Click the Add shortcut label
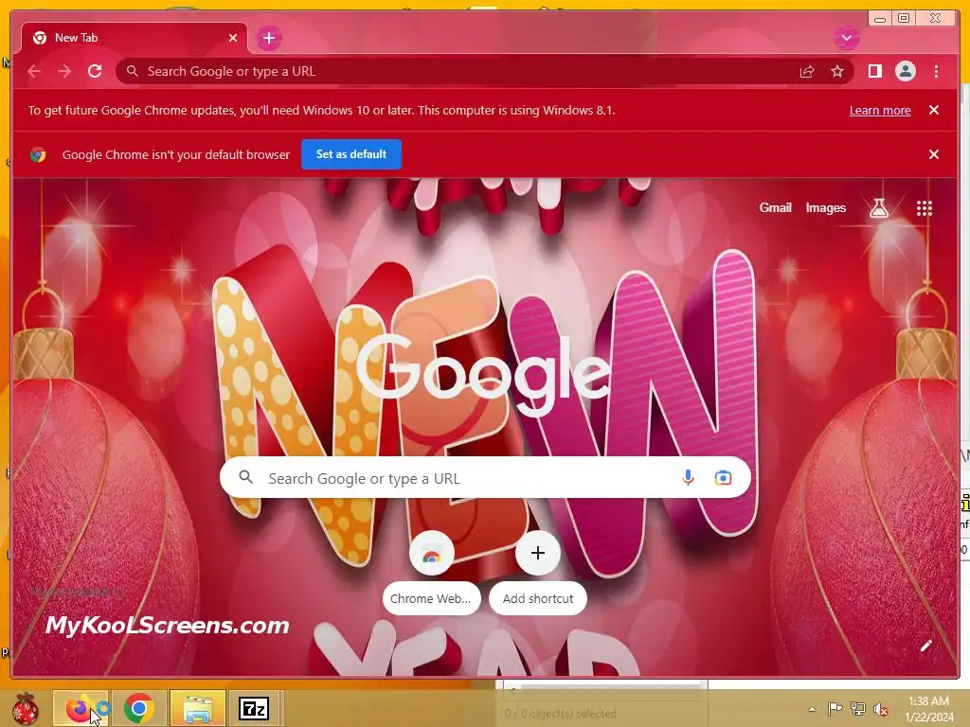This screenshot has width=970, height=727. 538,598
